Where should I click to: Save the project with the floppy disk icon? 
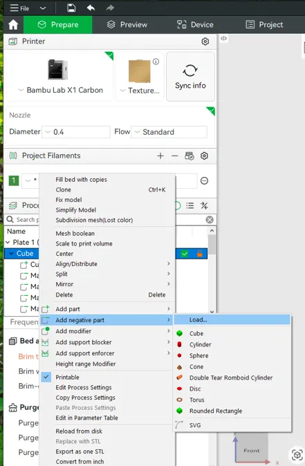[71, 8]
